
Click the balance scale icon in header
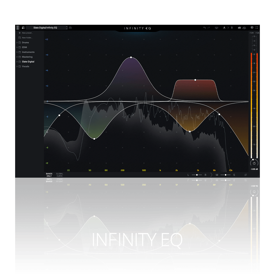[x=244, y=28]
